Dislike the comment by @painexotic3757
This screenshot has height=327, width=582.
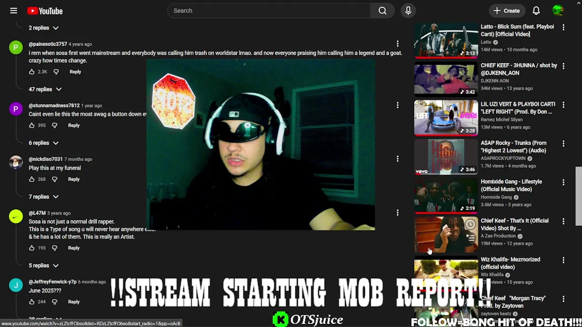[x=56, y=72]
